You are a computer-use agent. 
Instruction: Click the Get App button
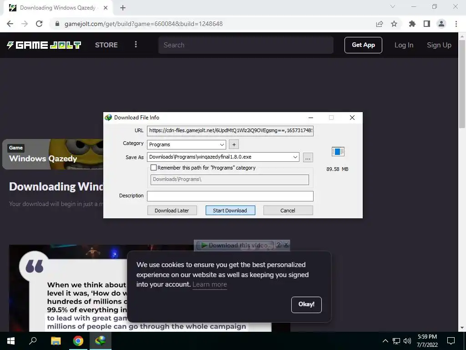[363, 45]
